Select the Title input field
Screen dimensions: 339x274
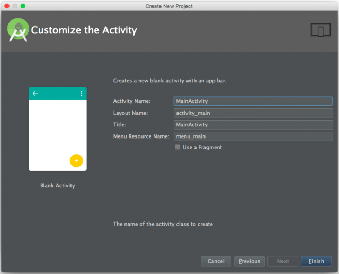click(x=253, y=125)
